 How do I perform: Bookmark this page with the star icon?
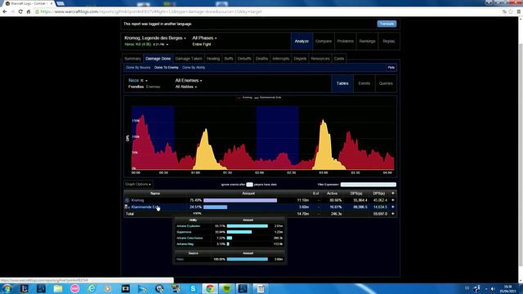pyautogui.click(x=511, y=11)
